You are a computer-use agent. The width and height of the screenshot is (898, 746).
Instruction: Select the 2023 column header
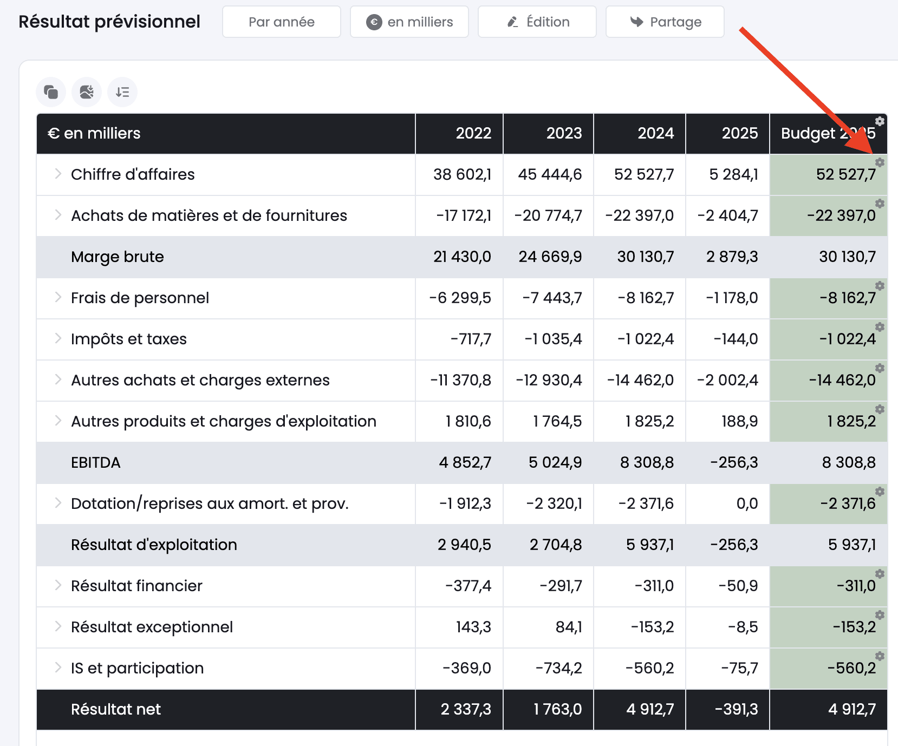(x=549, y=133)
